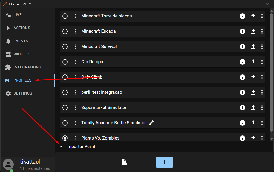View info for Minecraft Survival profile
274x172 pixels.
(242, 47)
